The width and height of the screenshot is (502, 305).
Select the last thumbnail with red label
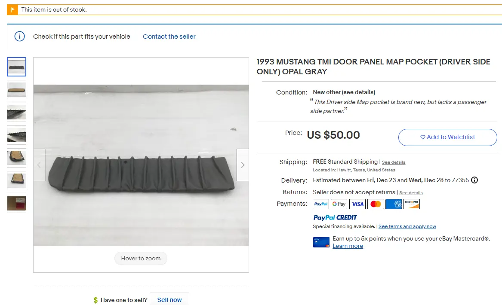click(17, 203)
